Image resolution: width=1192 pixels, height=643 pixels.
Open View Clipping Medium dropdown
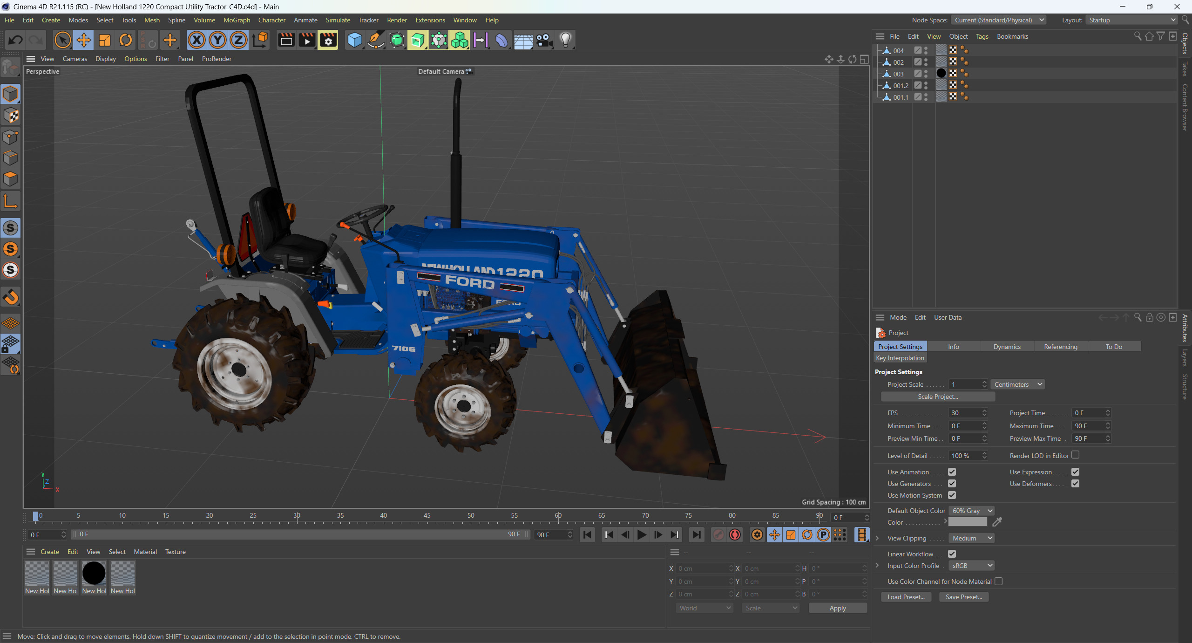pyautogui.click(x=971, y=538)
